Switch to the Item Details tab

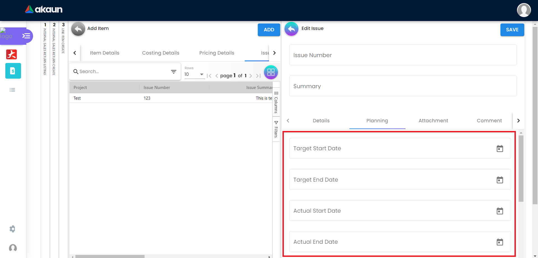[105, 53]
